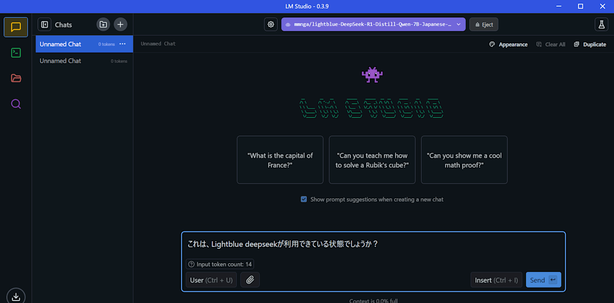The image size is (614, 303).
Task: Select the second Unnamed Chat
Action: tap(84, 61)
